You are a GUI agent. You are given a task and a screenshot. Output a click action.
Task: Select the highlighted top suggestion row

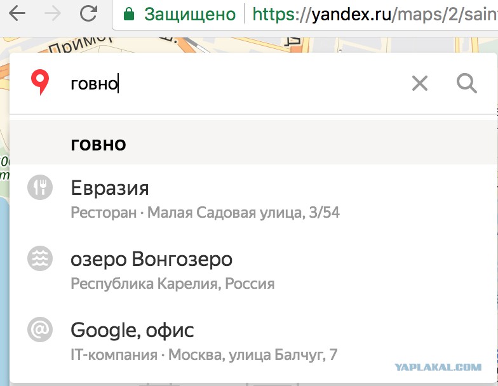[x=253, y=142]
